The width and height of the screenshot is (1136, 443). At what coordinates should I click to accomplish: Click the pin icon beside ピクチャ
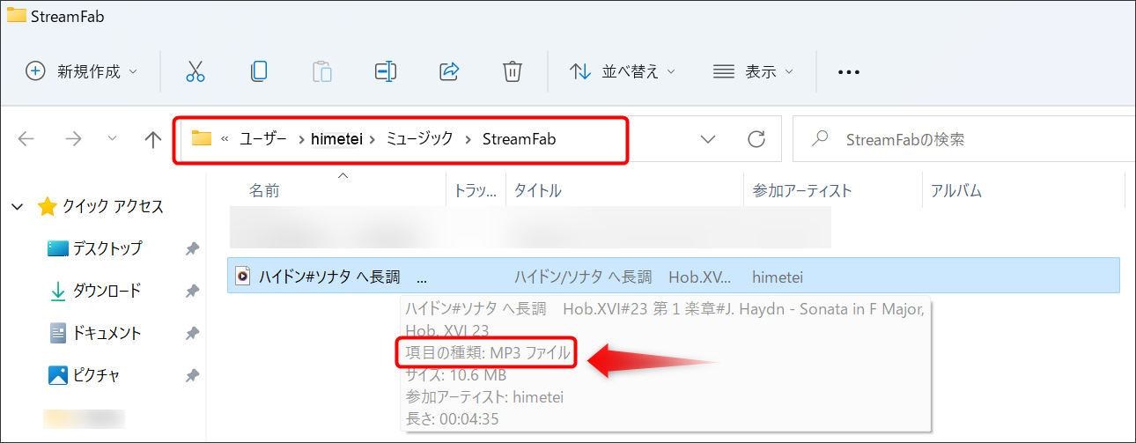[192, 376]
